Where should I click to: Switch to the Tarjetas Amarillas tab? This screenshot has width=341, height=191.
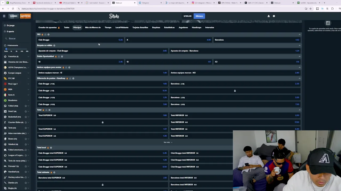(140, 27)
